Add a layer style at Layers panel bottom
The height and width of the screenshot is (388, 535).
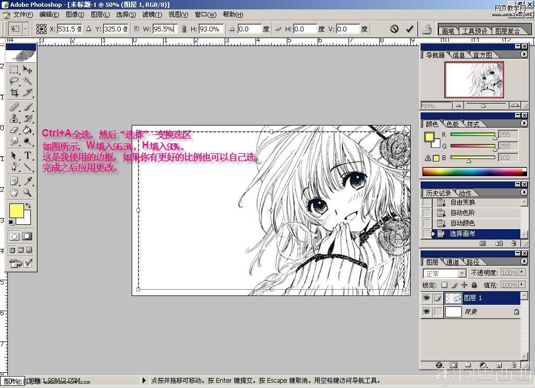tap(439, 365)
